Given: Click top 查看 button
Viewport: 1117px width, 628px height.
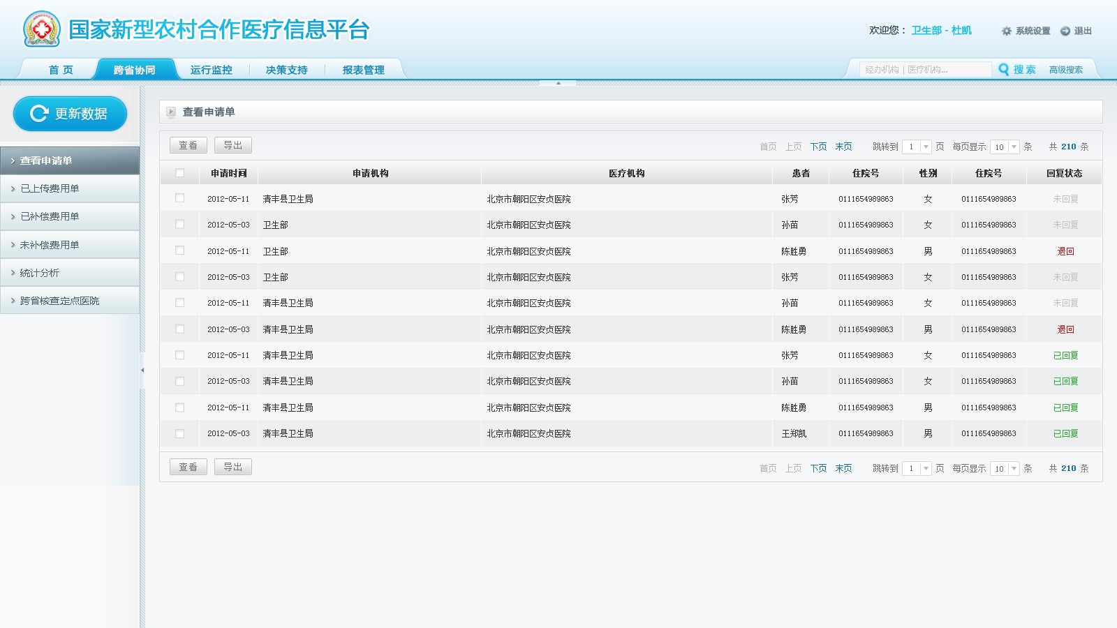Looking at the screenshot, I should (x=188, y=145).
